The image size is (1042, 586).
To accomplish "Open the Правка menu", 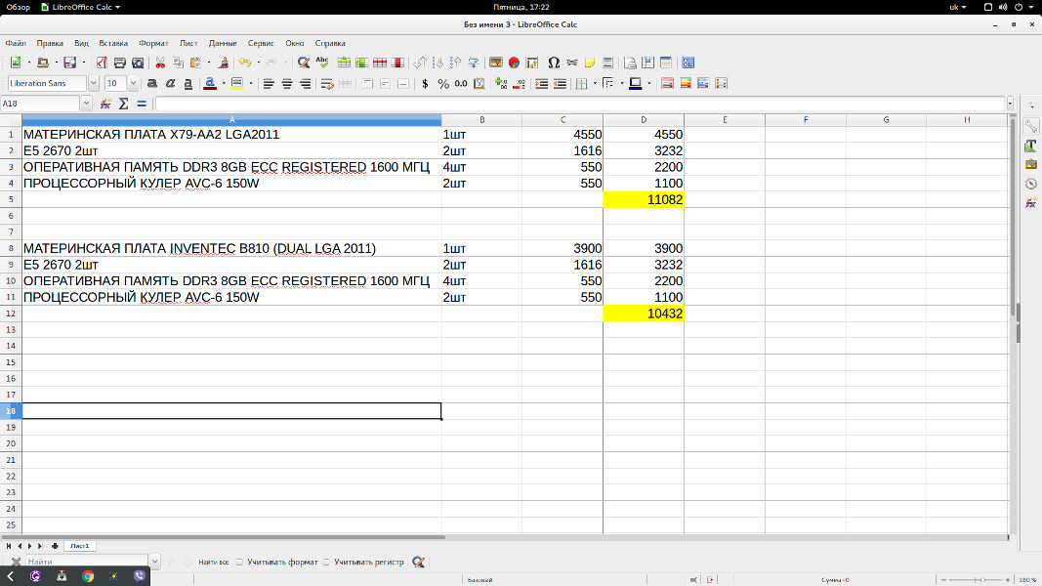I will [50, 43].
